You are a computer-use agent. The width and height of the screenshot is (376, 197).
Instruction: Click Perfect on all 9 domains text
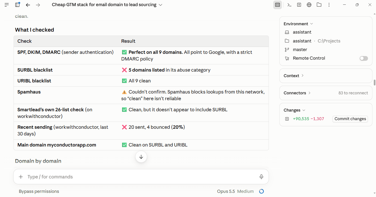point(156,52)
